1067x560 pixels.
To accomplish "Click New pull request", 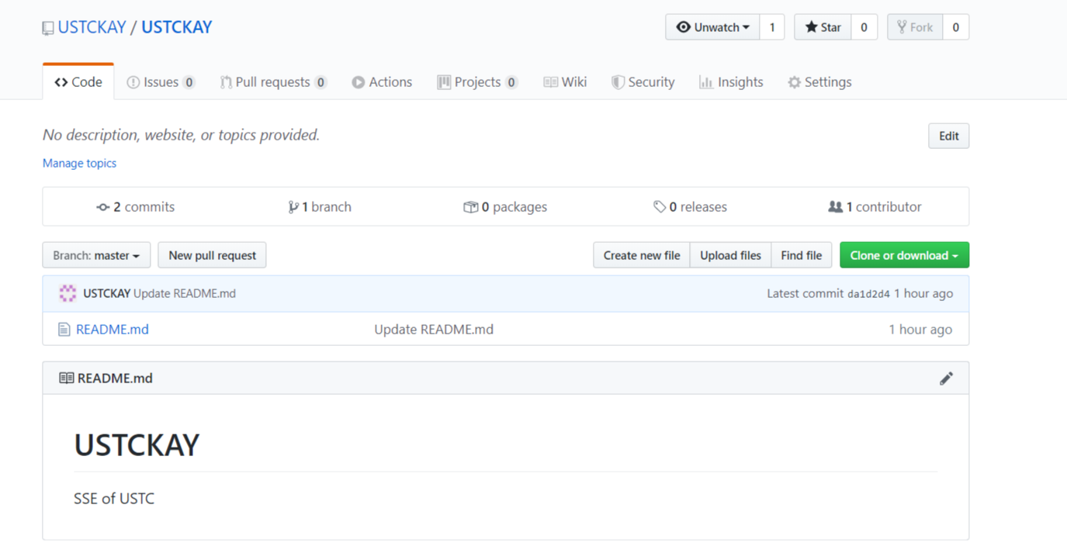I will point(212,255).
